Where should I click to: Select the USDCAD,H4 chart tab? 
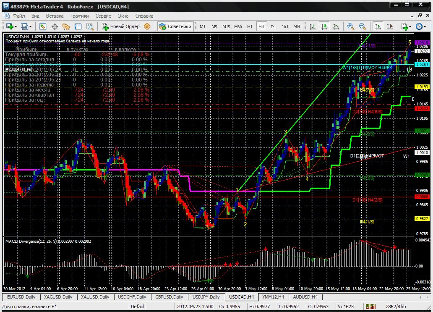pyautogui.click(x=241, y=297)
